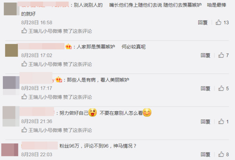Reply to the 8月28日 22:03 comment
The height and width of the screenshot is (160, 235).
(x=205, y=155)
